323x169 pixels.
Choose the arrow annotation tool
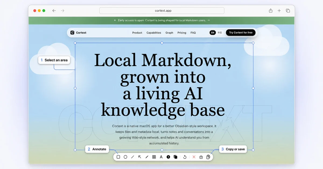(x=140, y=157)
